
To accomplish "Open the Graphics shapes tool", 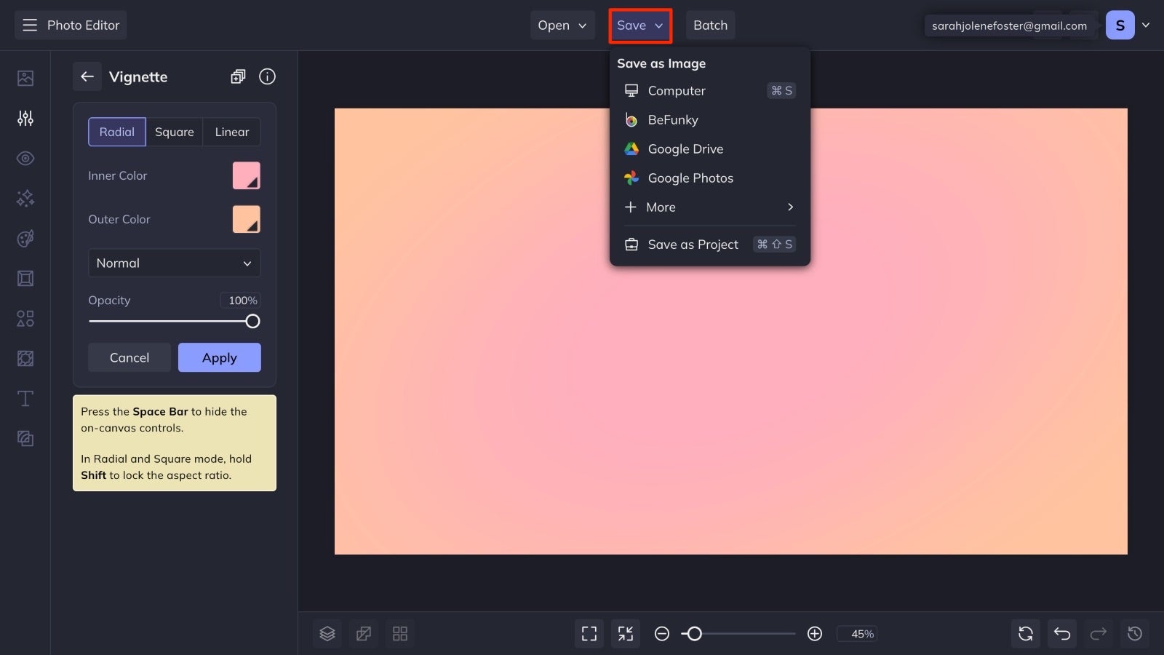I will point(25,318).
